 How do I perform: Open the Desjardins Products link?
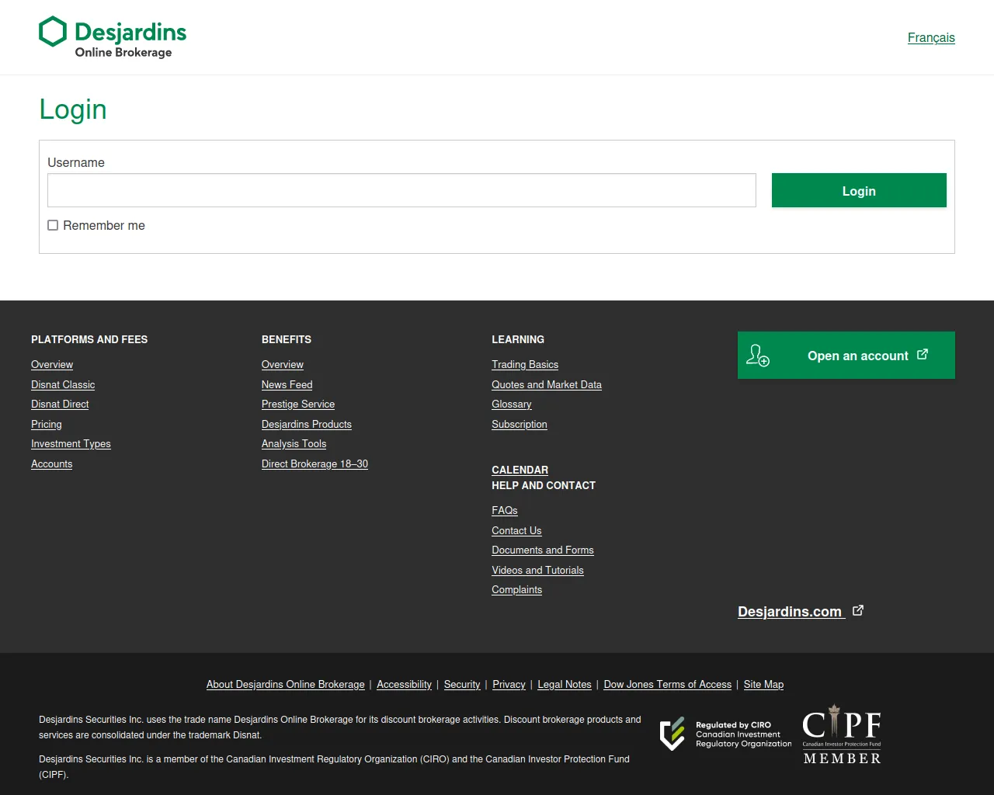point(307,424)
